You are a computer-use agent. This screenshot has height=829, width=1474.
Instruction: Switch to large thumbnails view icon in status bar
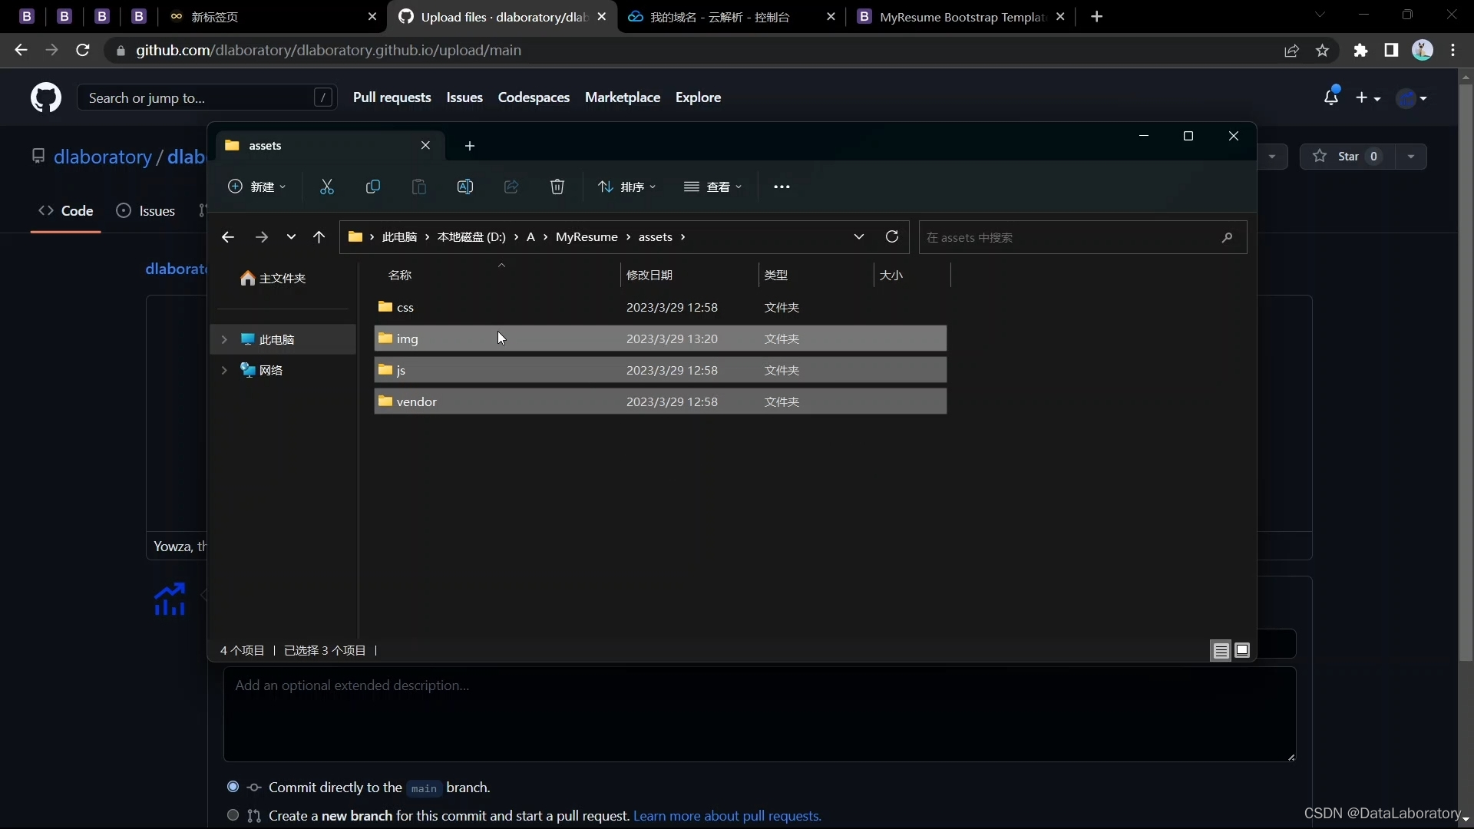(1242, 650)
